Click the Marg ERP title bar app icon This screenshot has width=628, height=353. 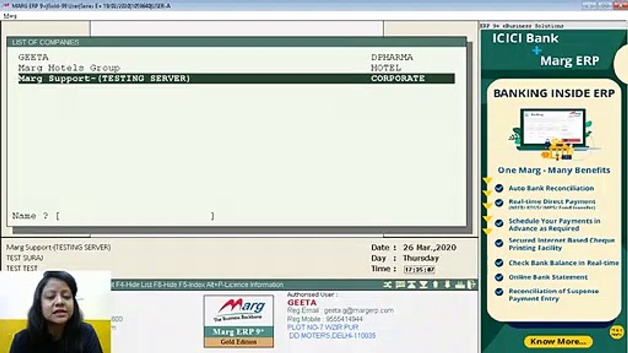coord(6,5)
